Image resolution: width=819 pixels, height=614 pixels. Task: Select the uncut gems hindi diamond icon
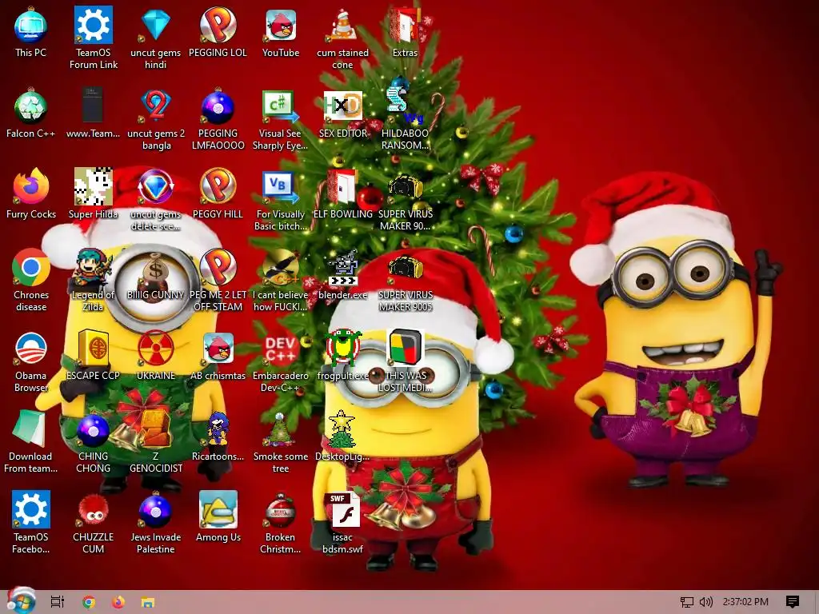(156, 38)
